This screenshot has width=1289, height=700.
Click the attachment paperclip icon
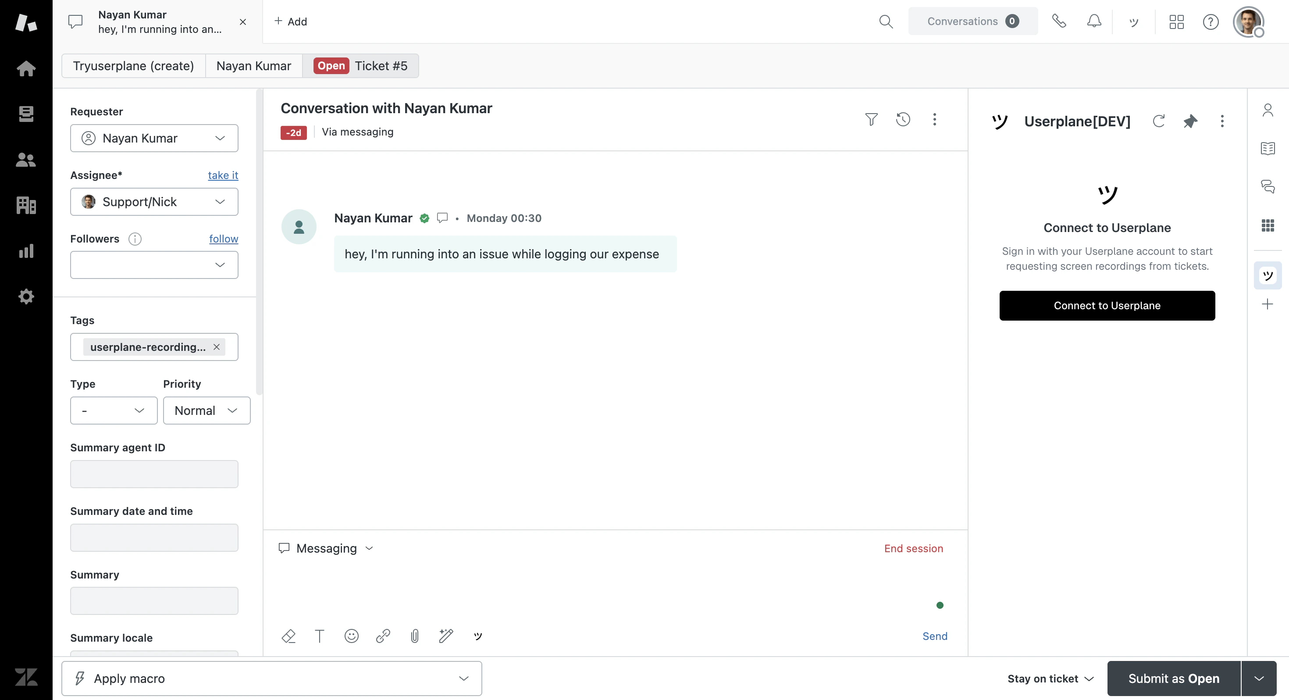point(414,636)
